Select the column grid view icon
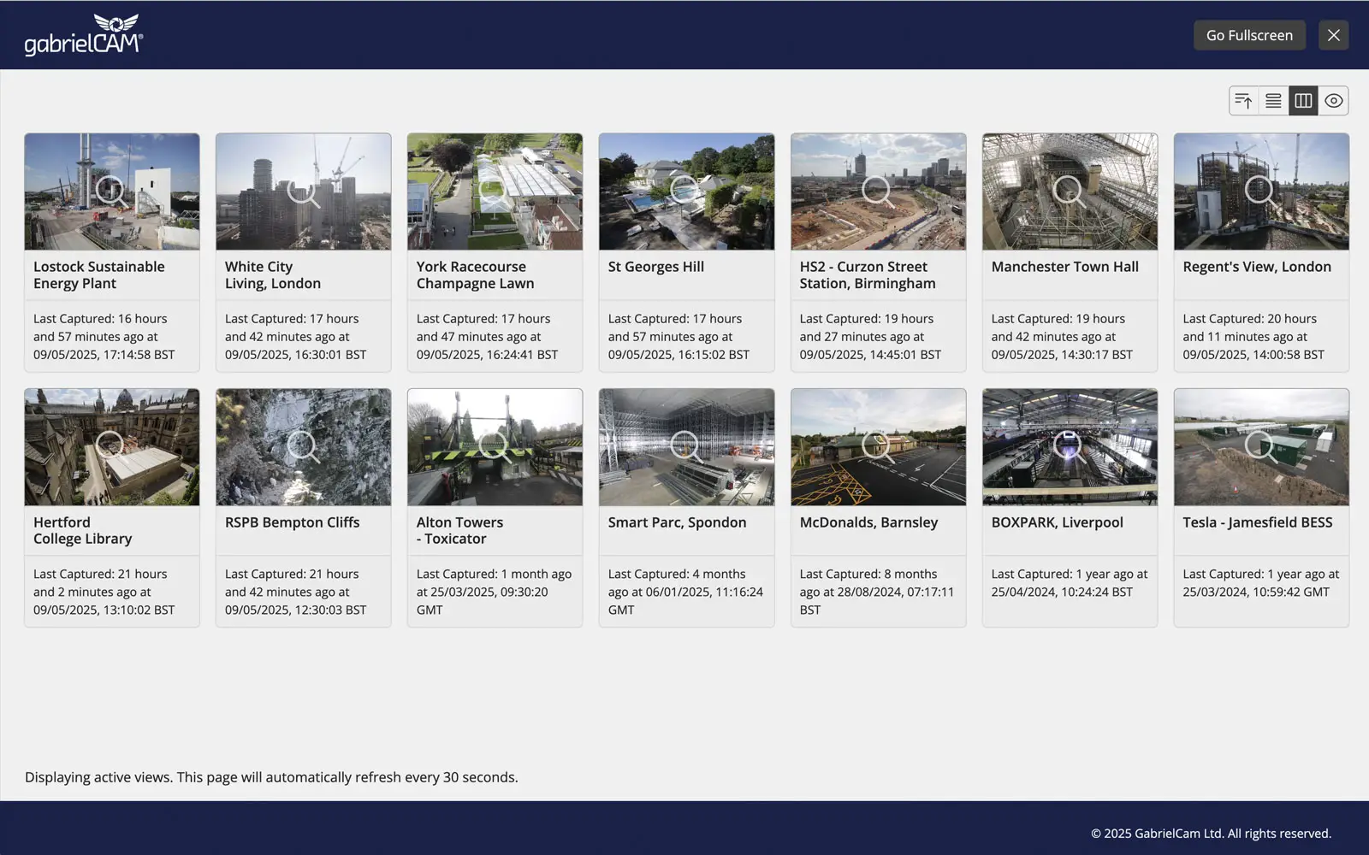Screen dimensions: 1369x855 pos(1303,101)
